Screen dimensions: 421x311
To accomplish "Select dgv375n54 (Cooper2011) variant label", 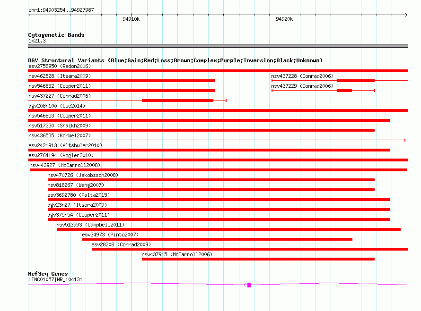I will tap(79, 215).
